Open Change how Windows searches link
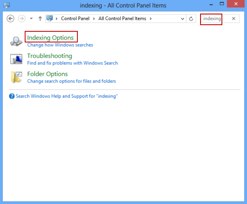This screenshot has height=204, width=247. point(60,45)
